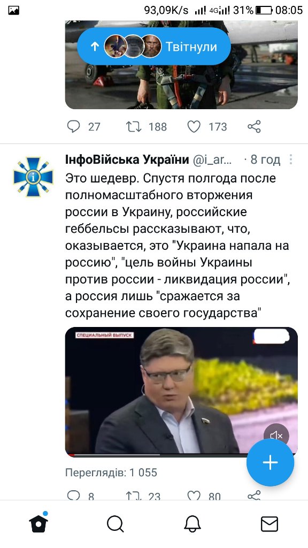Share the top tweet via share icon
Screen dimensions: 308x548
(x=254, y=126)
